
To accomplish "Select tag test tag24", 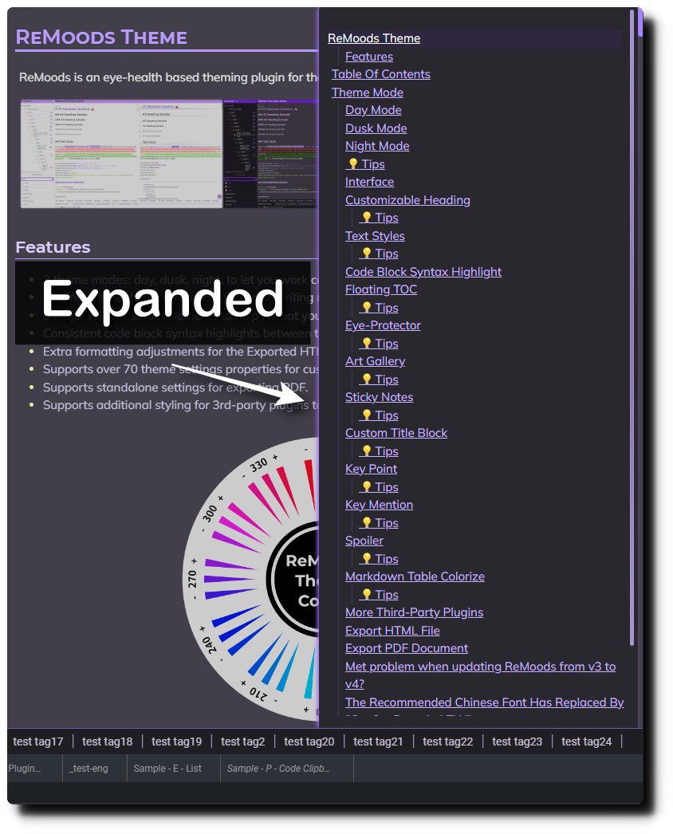I will pos(586,742).
